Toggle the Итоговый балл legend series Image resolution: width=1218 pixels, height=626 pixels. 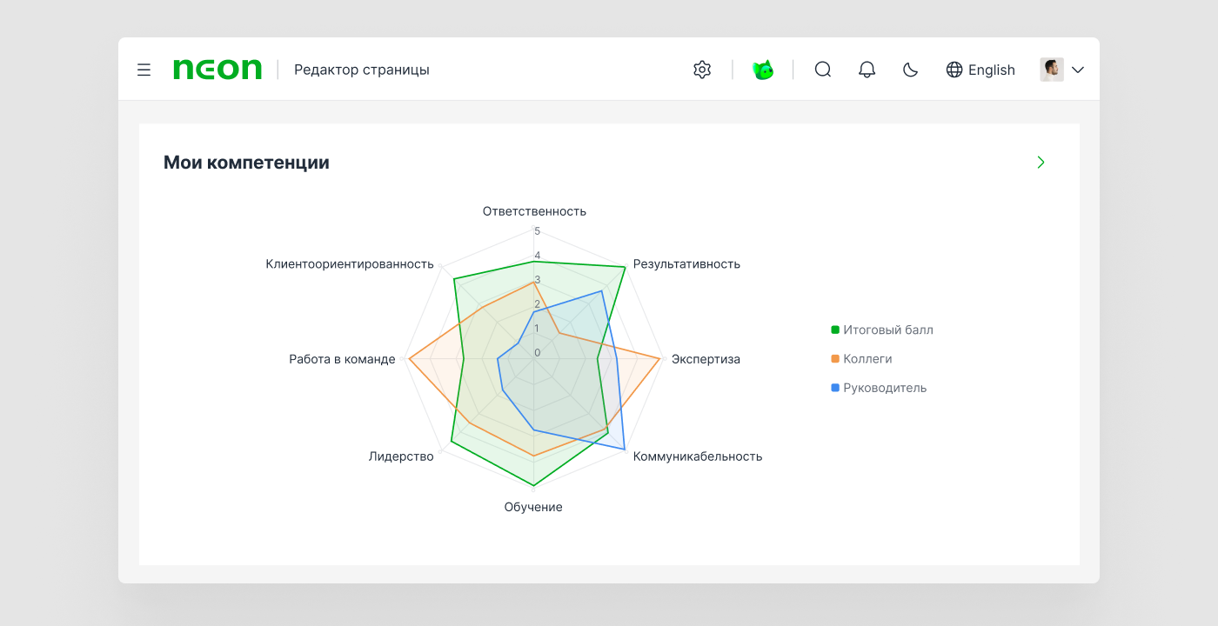click(x=887, y=330)
